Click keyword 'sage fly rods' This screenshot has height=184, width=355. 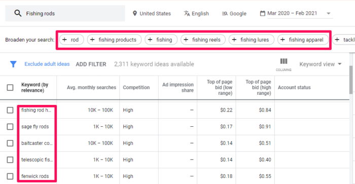(x=35, y=127)
